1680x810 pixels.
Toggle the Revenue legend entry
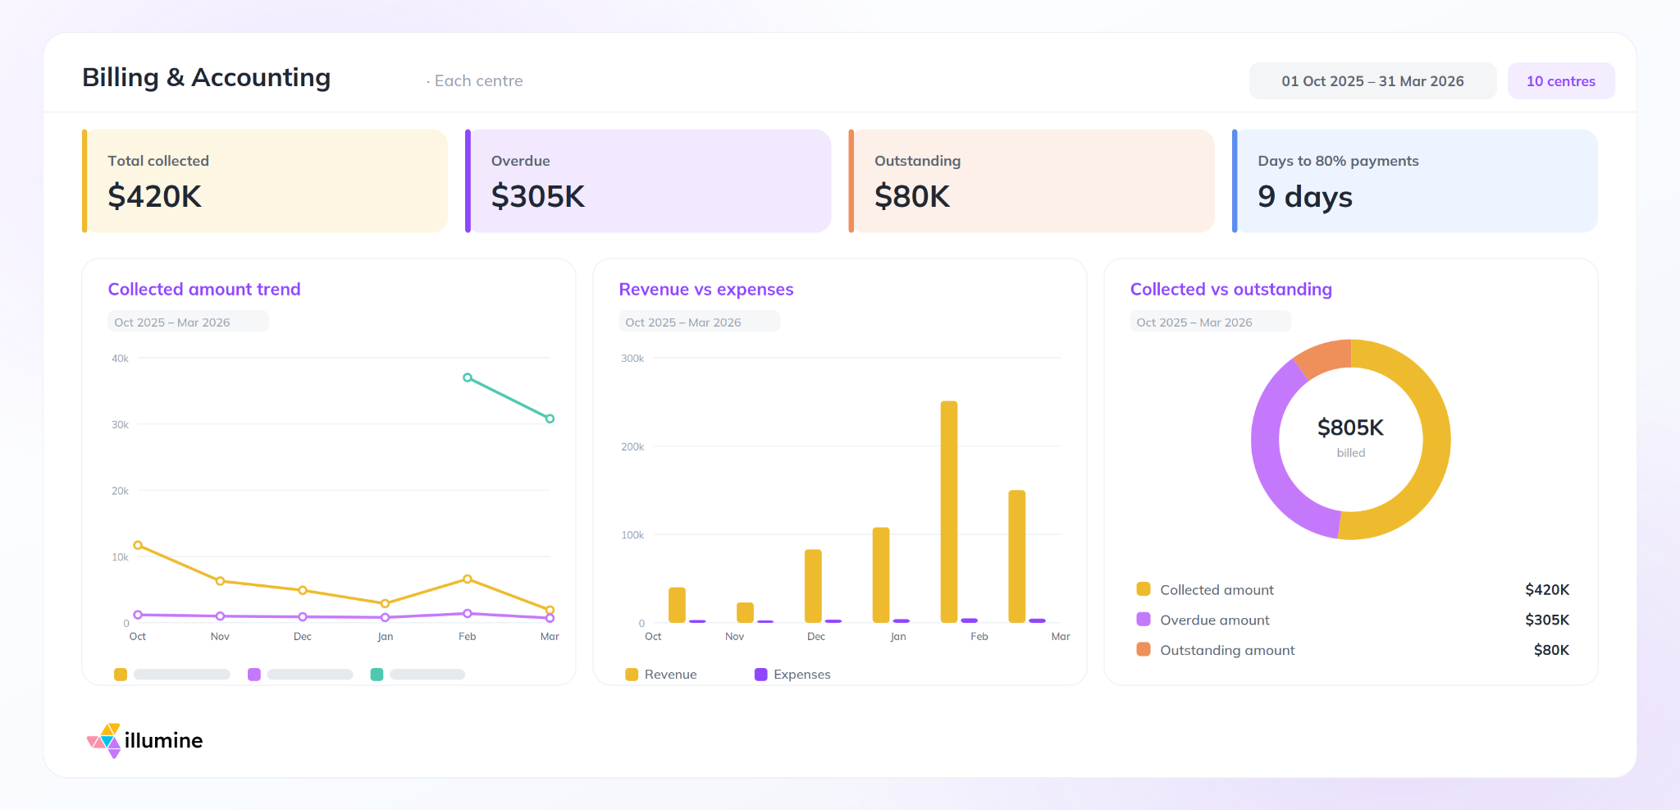pyautogui.click(x=661, y=675)
